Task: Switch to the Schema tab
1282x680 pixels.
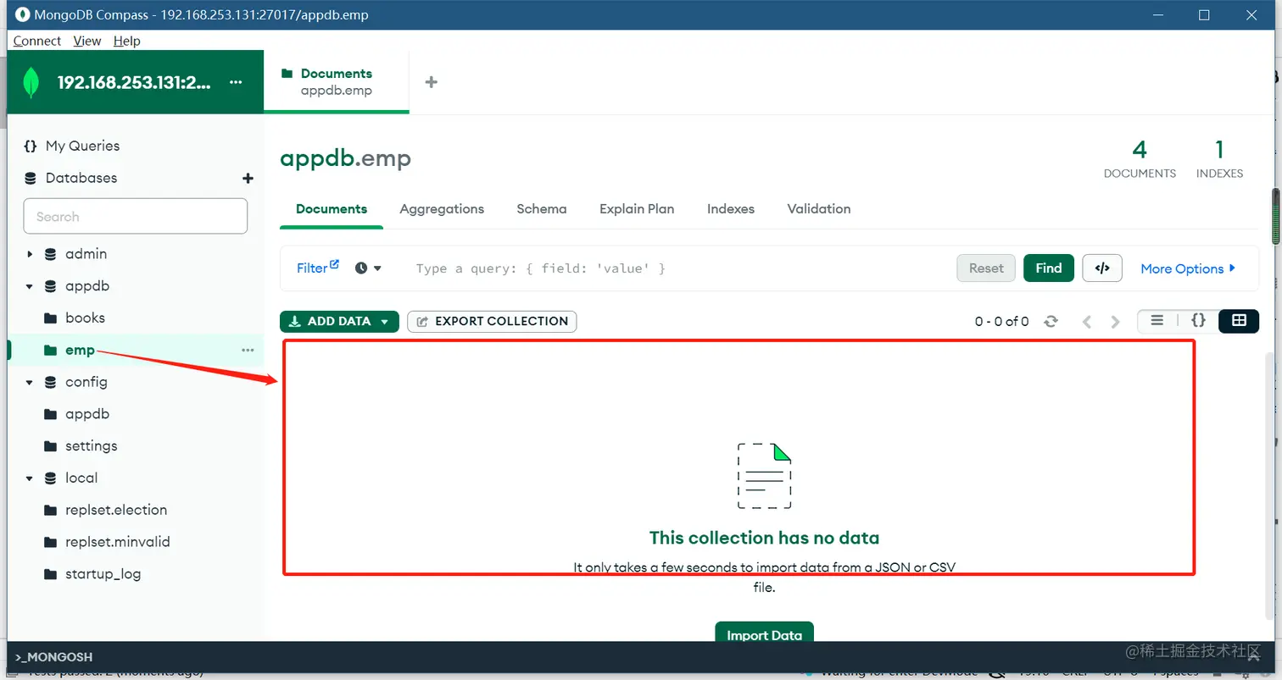Action: (x=542, y=209)
